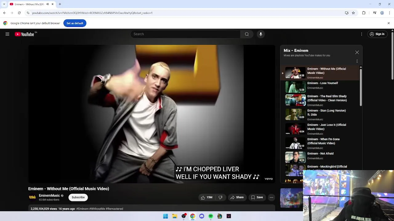Viewport: 394px width, 221px height.
Task: Open Discord from the taskbar
Action: 202,216
